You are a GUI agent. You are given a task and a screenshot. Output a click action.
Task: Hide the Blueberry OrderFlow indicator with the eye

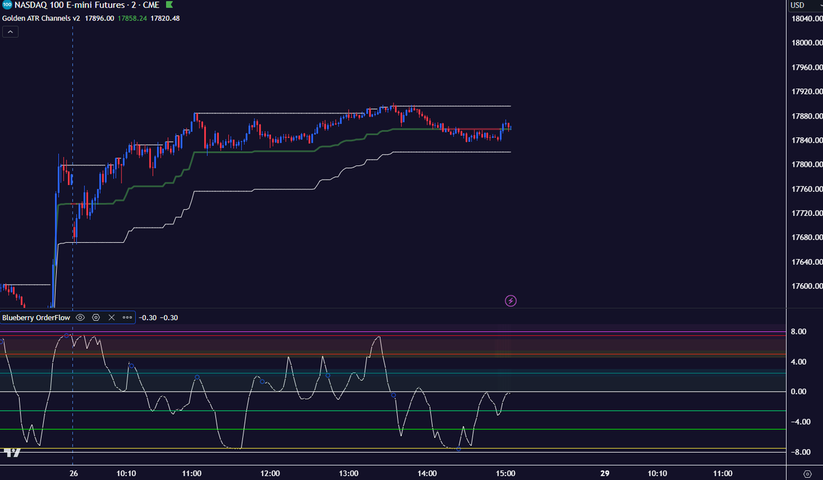(80, 317)
